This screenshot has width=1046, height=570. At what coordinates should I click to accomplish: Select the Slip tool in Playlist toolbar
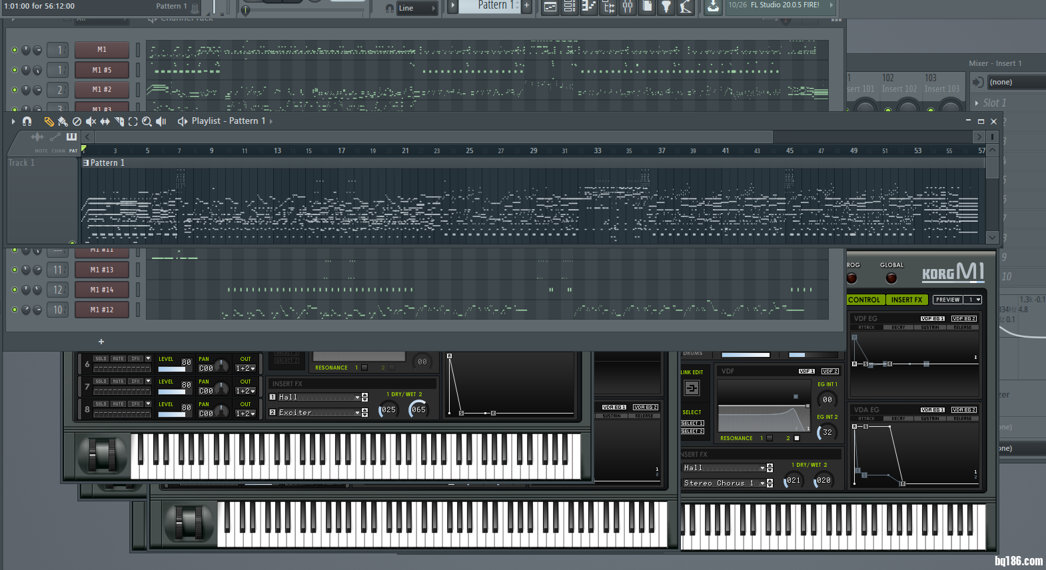tap(105, 121)
